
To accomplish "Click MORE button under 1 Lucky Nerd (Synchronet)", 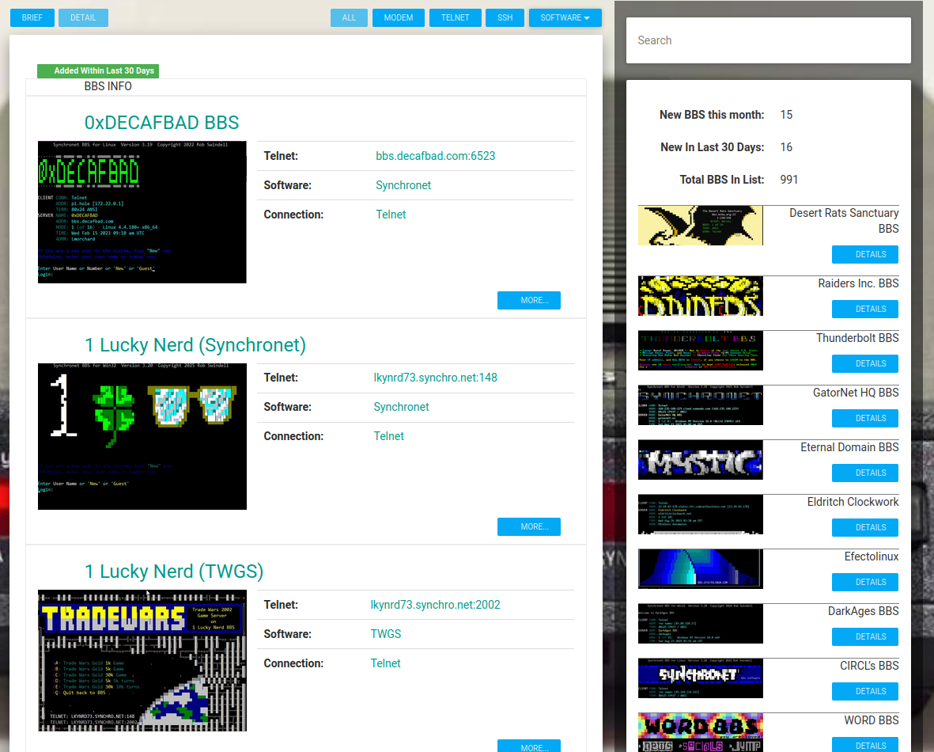I will pyautogui.click(x=529, y=526).
